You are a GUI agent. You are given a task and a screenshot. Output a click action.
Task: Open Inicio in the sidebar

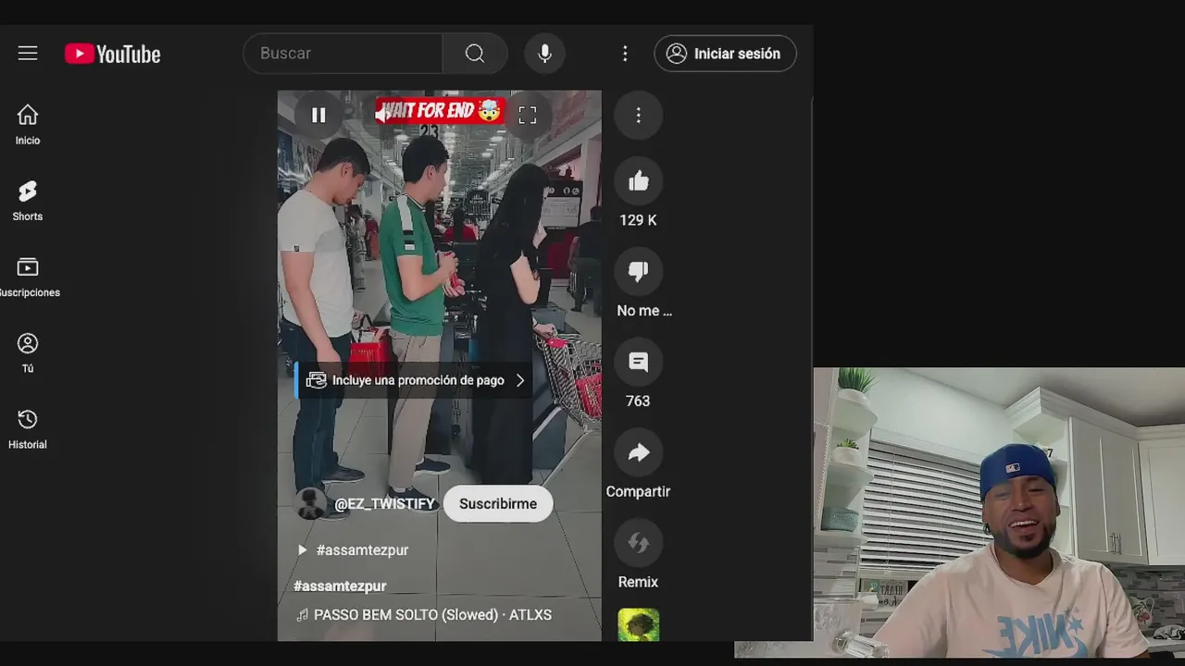click(28, 125)
